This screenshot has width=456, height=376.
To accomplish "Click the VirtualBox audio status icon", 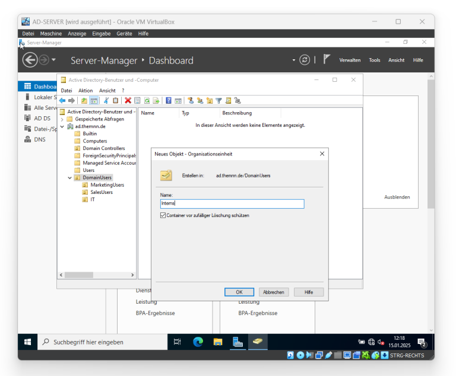I will (x=310, y=355).
